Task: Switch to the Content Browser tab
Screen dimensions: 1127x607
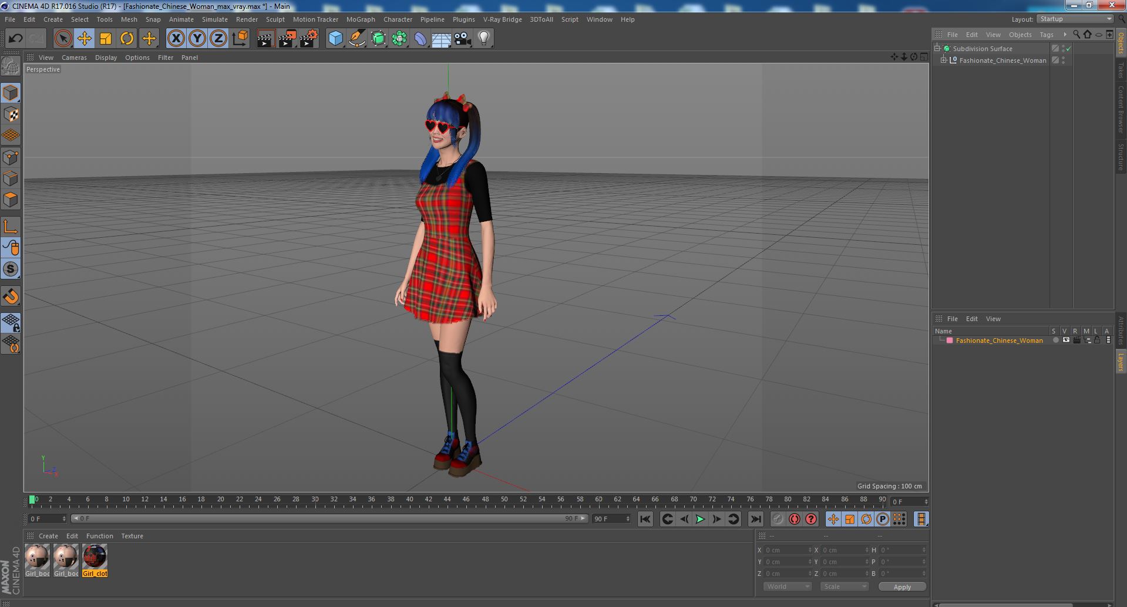Action: click(1121, 109)
